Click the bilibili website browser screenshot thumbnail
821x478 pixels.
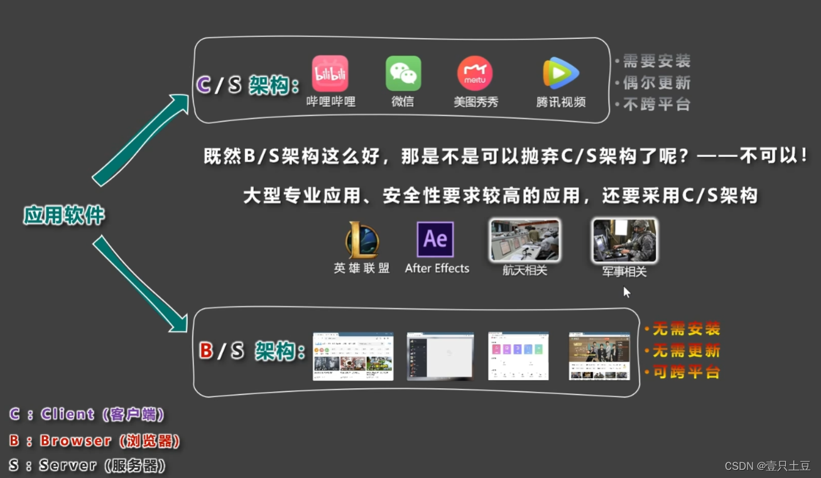click(x=353, y=356)
